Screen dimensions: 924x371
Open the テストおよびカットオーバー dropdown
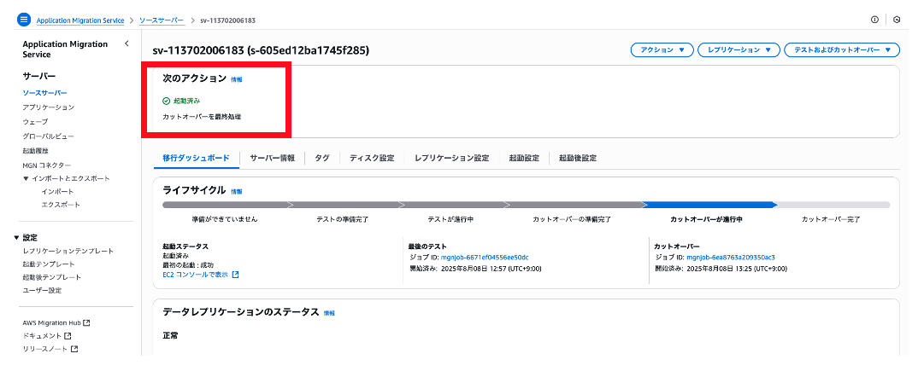842,50
